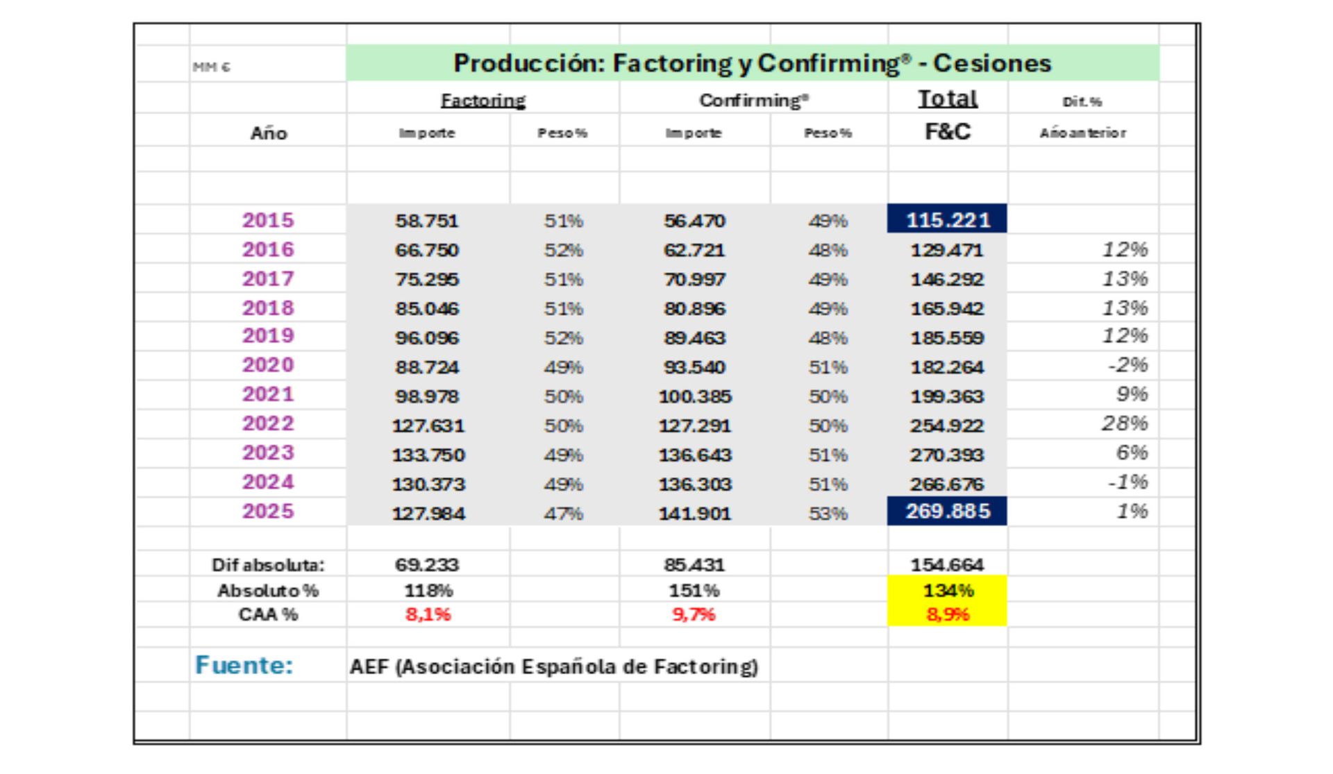Click the underlined 'Total' header cell

click(x=948, y=99)
